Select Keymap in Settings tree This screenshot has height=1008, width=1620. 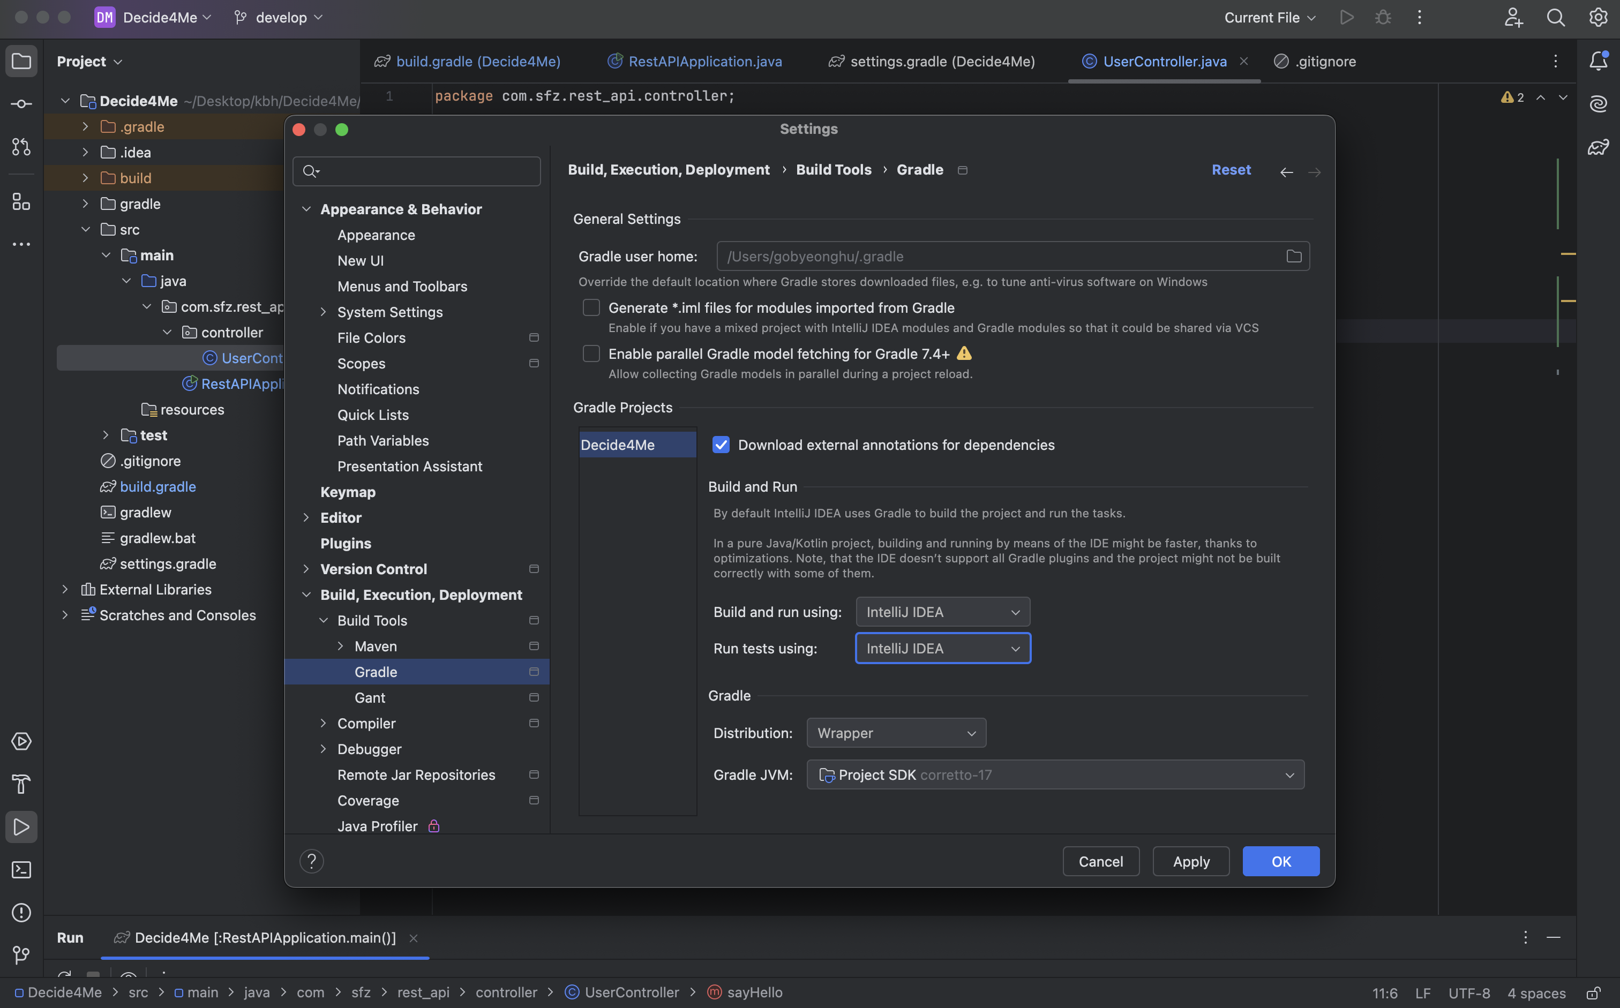[348, 492]
